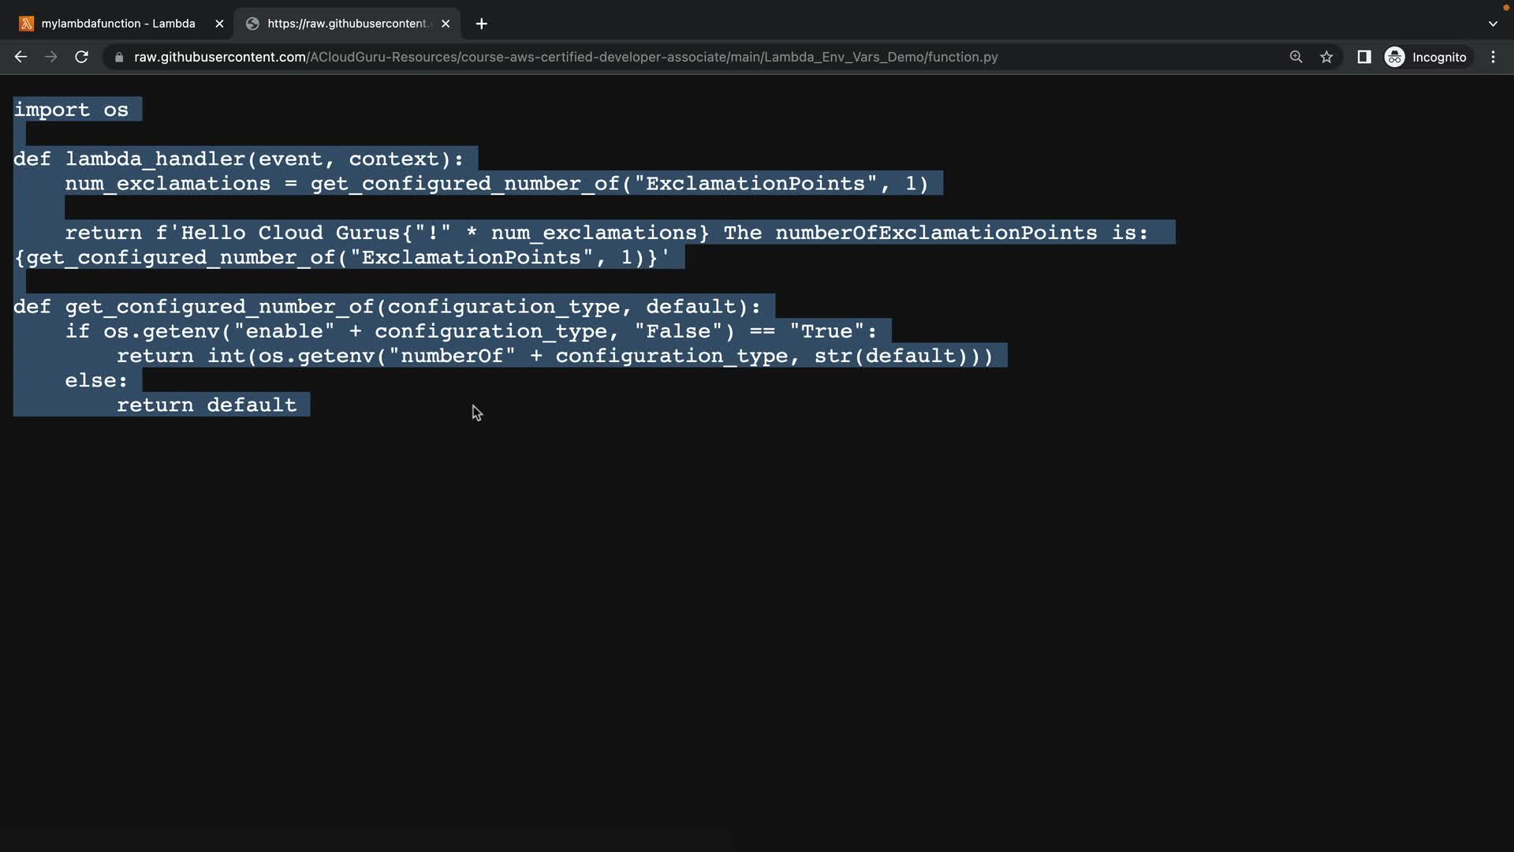Select the raw.githubusercontent tab

347,24
